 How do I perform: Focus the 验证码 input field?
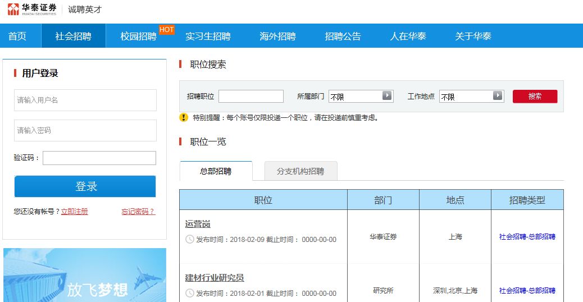(x=99, y=158)
